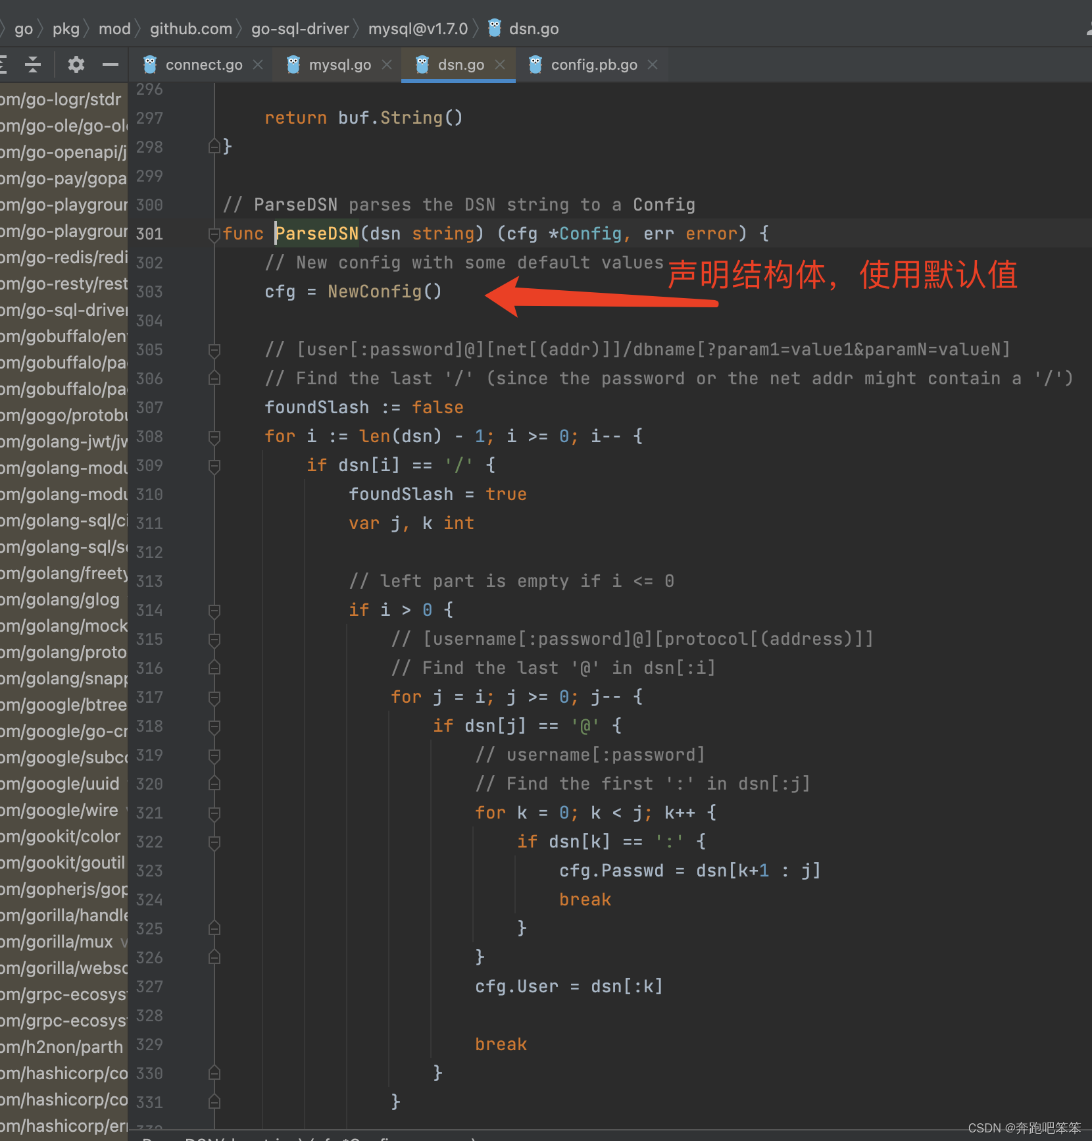The height and width of the screenshot is (1141, 1092).
Task: Select the gorilla/mux tree item
Action: pyautogui.click(x=63, y=942)
